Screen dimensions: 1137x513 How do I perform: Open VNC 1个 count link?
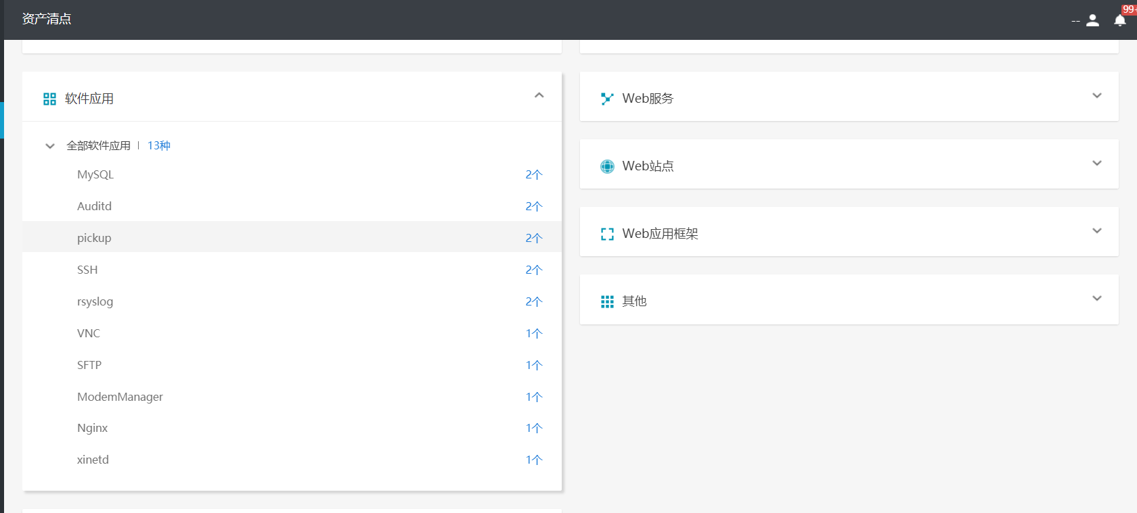(534, 333)
